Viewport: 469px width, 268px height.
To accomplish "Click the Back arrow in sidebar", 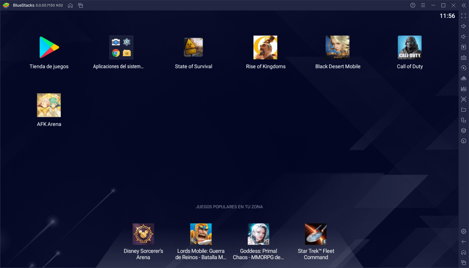I will click(x=464, y=242).
